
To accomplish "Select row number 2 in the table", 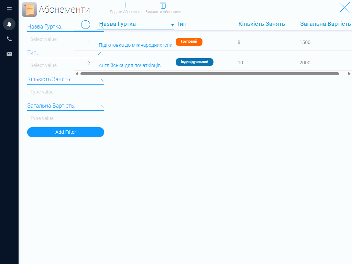I will 89,63.
